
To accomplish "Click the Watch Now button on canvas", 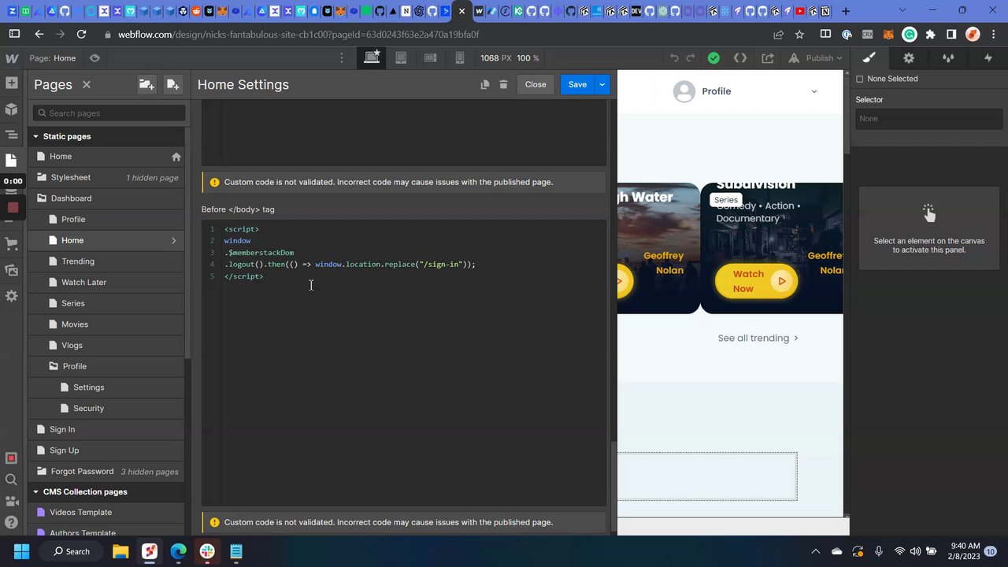I will click(756, 281).
